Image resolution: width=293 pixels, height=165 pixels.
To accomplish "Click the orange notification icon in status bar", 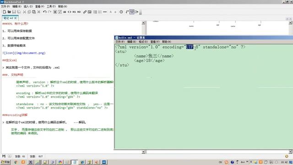I will [287, 156].
